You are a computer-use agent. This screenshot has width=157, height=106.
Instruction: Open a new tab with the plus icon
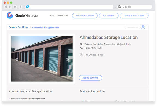coord(21,7)
